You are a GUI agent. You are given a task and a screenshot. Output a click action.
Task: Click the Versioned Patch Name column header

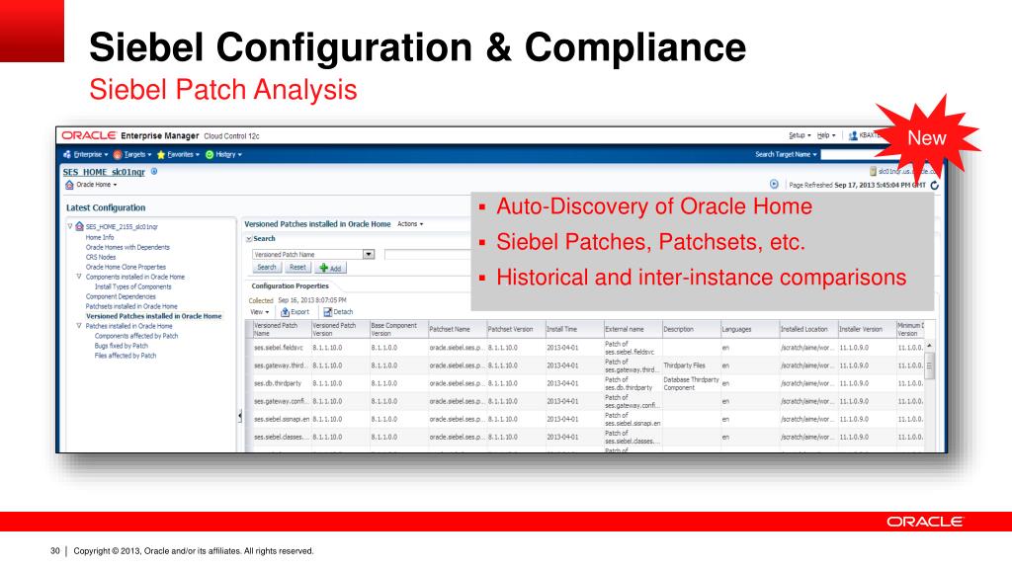pos(282,329)
